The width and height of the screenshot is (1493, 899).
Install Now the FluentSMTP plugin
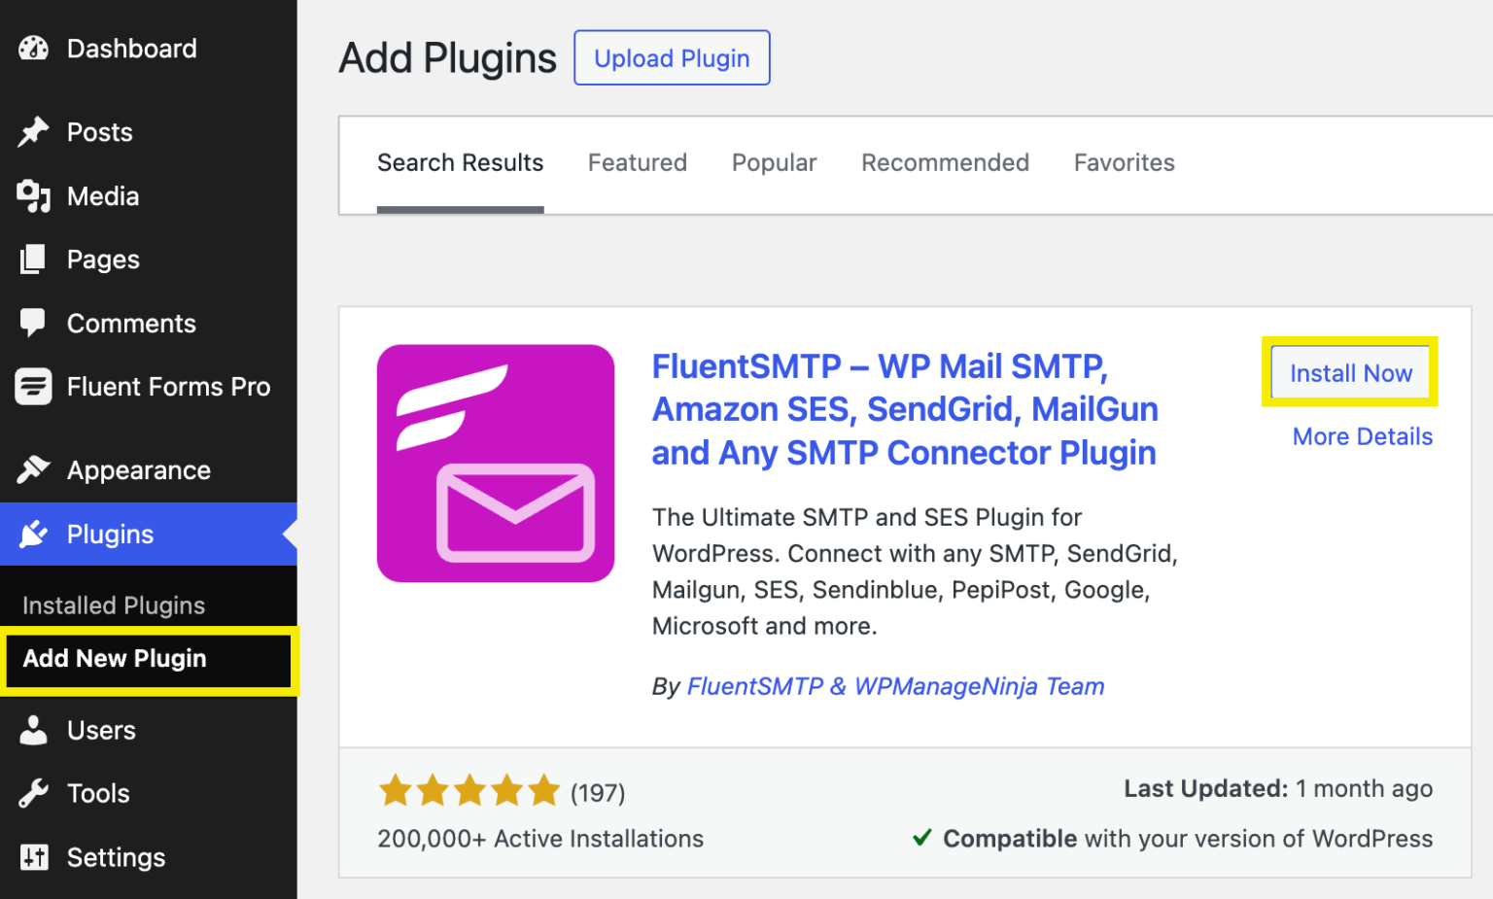coord(1350,372)
